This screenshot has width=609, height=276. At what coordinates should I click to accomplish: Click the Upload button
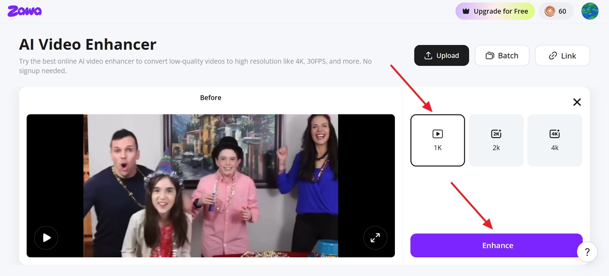coord(441,56)
